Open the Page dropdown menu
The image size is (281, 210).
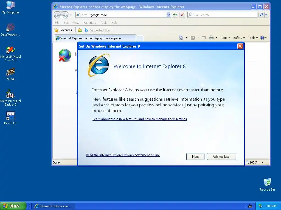pyautogui.click(x=225, y=38)
